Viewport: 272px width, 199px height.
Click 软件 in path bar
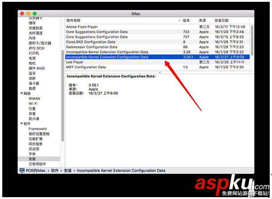point(55,170)
